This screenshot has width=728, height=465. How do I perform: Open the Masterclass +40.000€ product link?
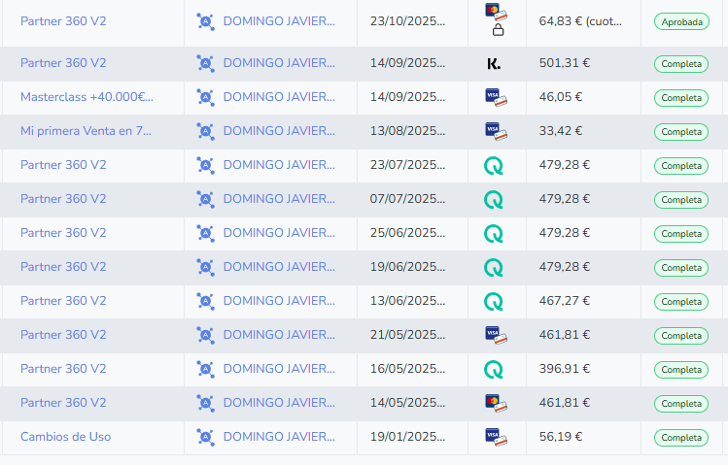click(87, 97)
